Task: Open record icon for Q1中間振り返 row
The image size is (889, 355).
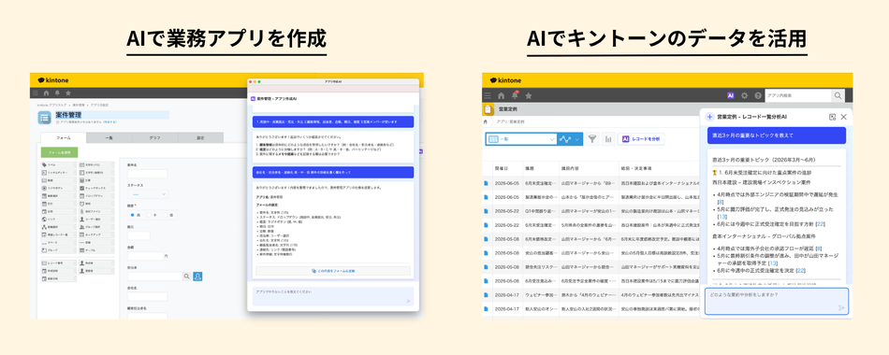Action: coord(486,211)
